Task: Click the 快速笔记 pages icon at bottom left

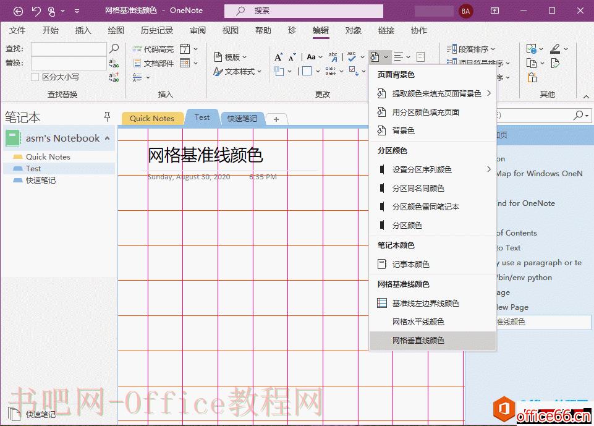Action: click(14, 414)
